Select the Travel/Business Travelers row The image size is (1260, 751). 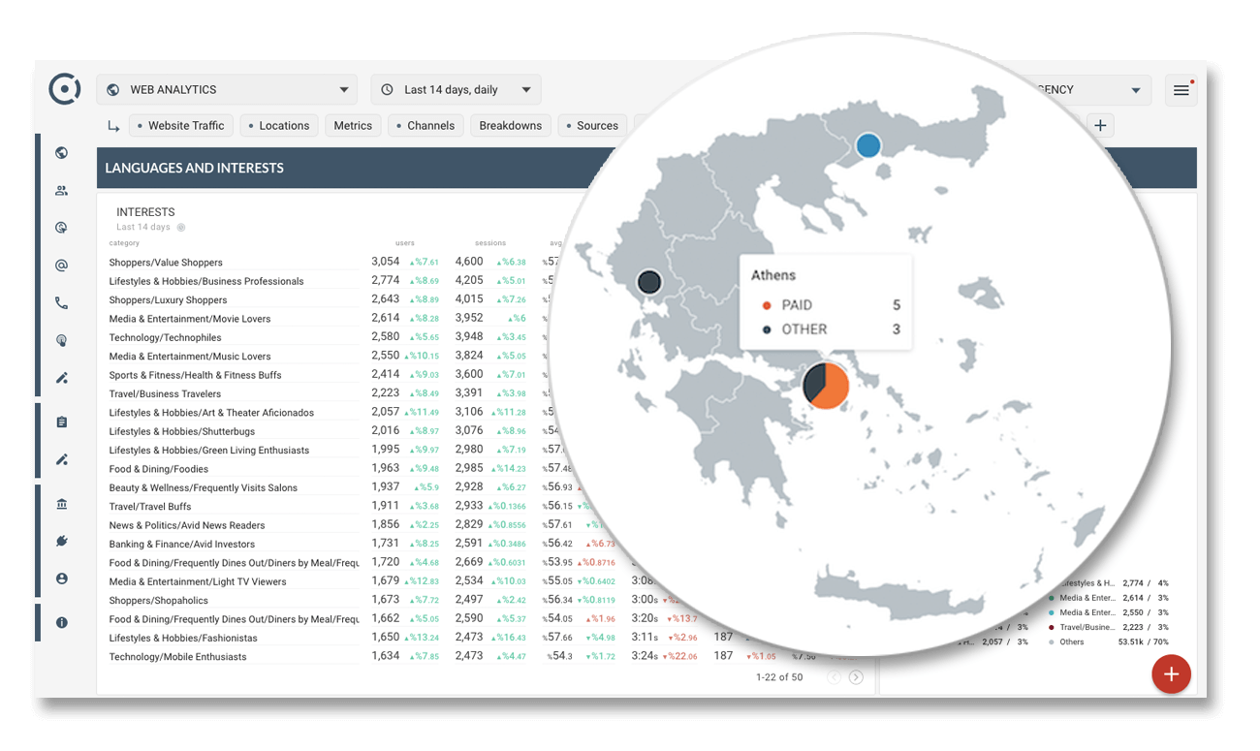click(165, 394)
